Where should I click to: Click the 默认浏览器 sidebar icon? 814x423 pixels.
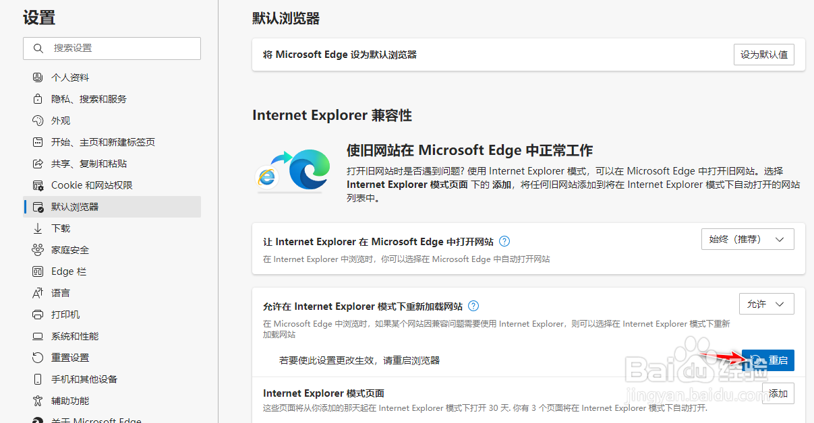(38, 207)
